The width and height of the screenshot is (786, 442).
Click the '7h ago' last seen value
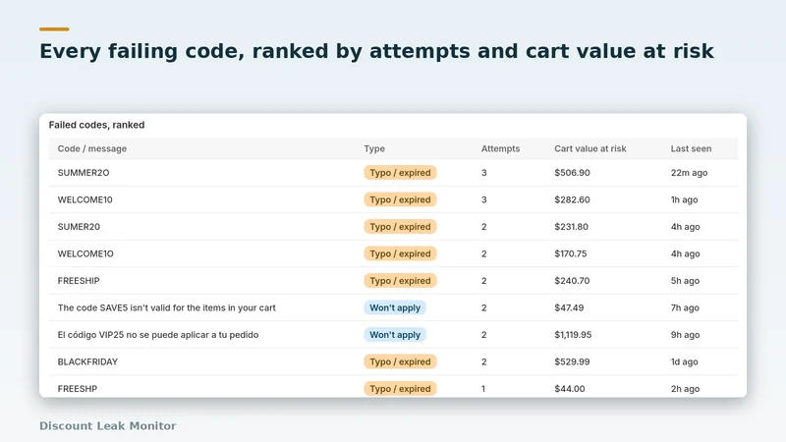point(685,307)
